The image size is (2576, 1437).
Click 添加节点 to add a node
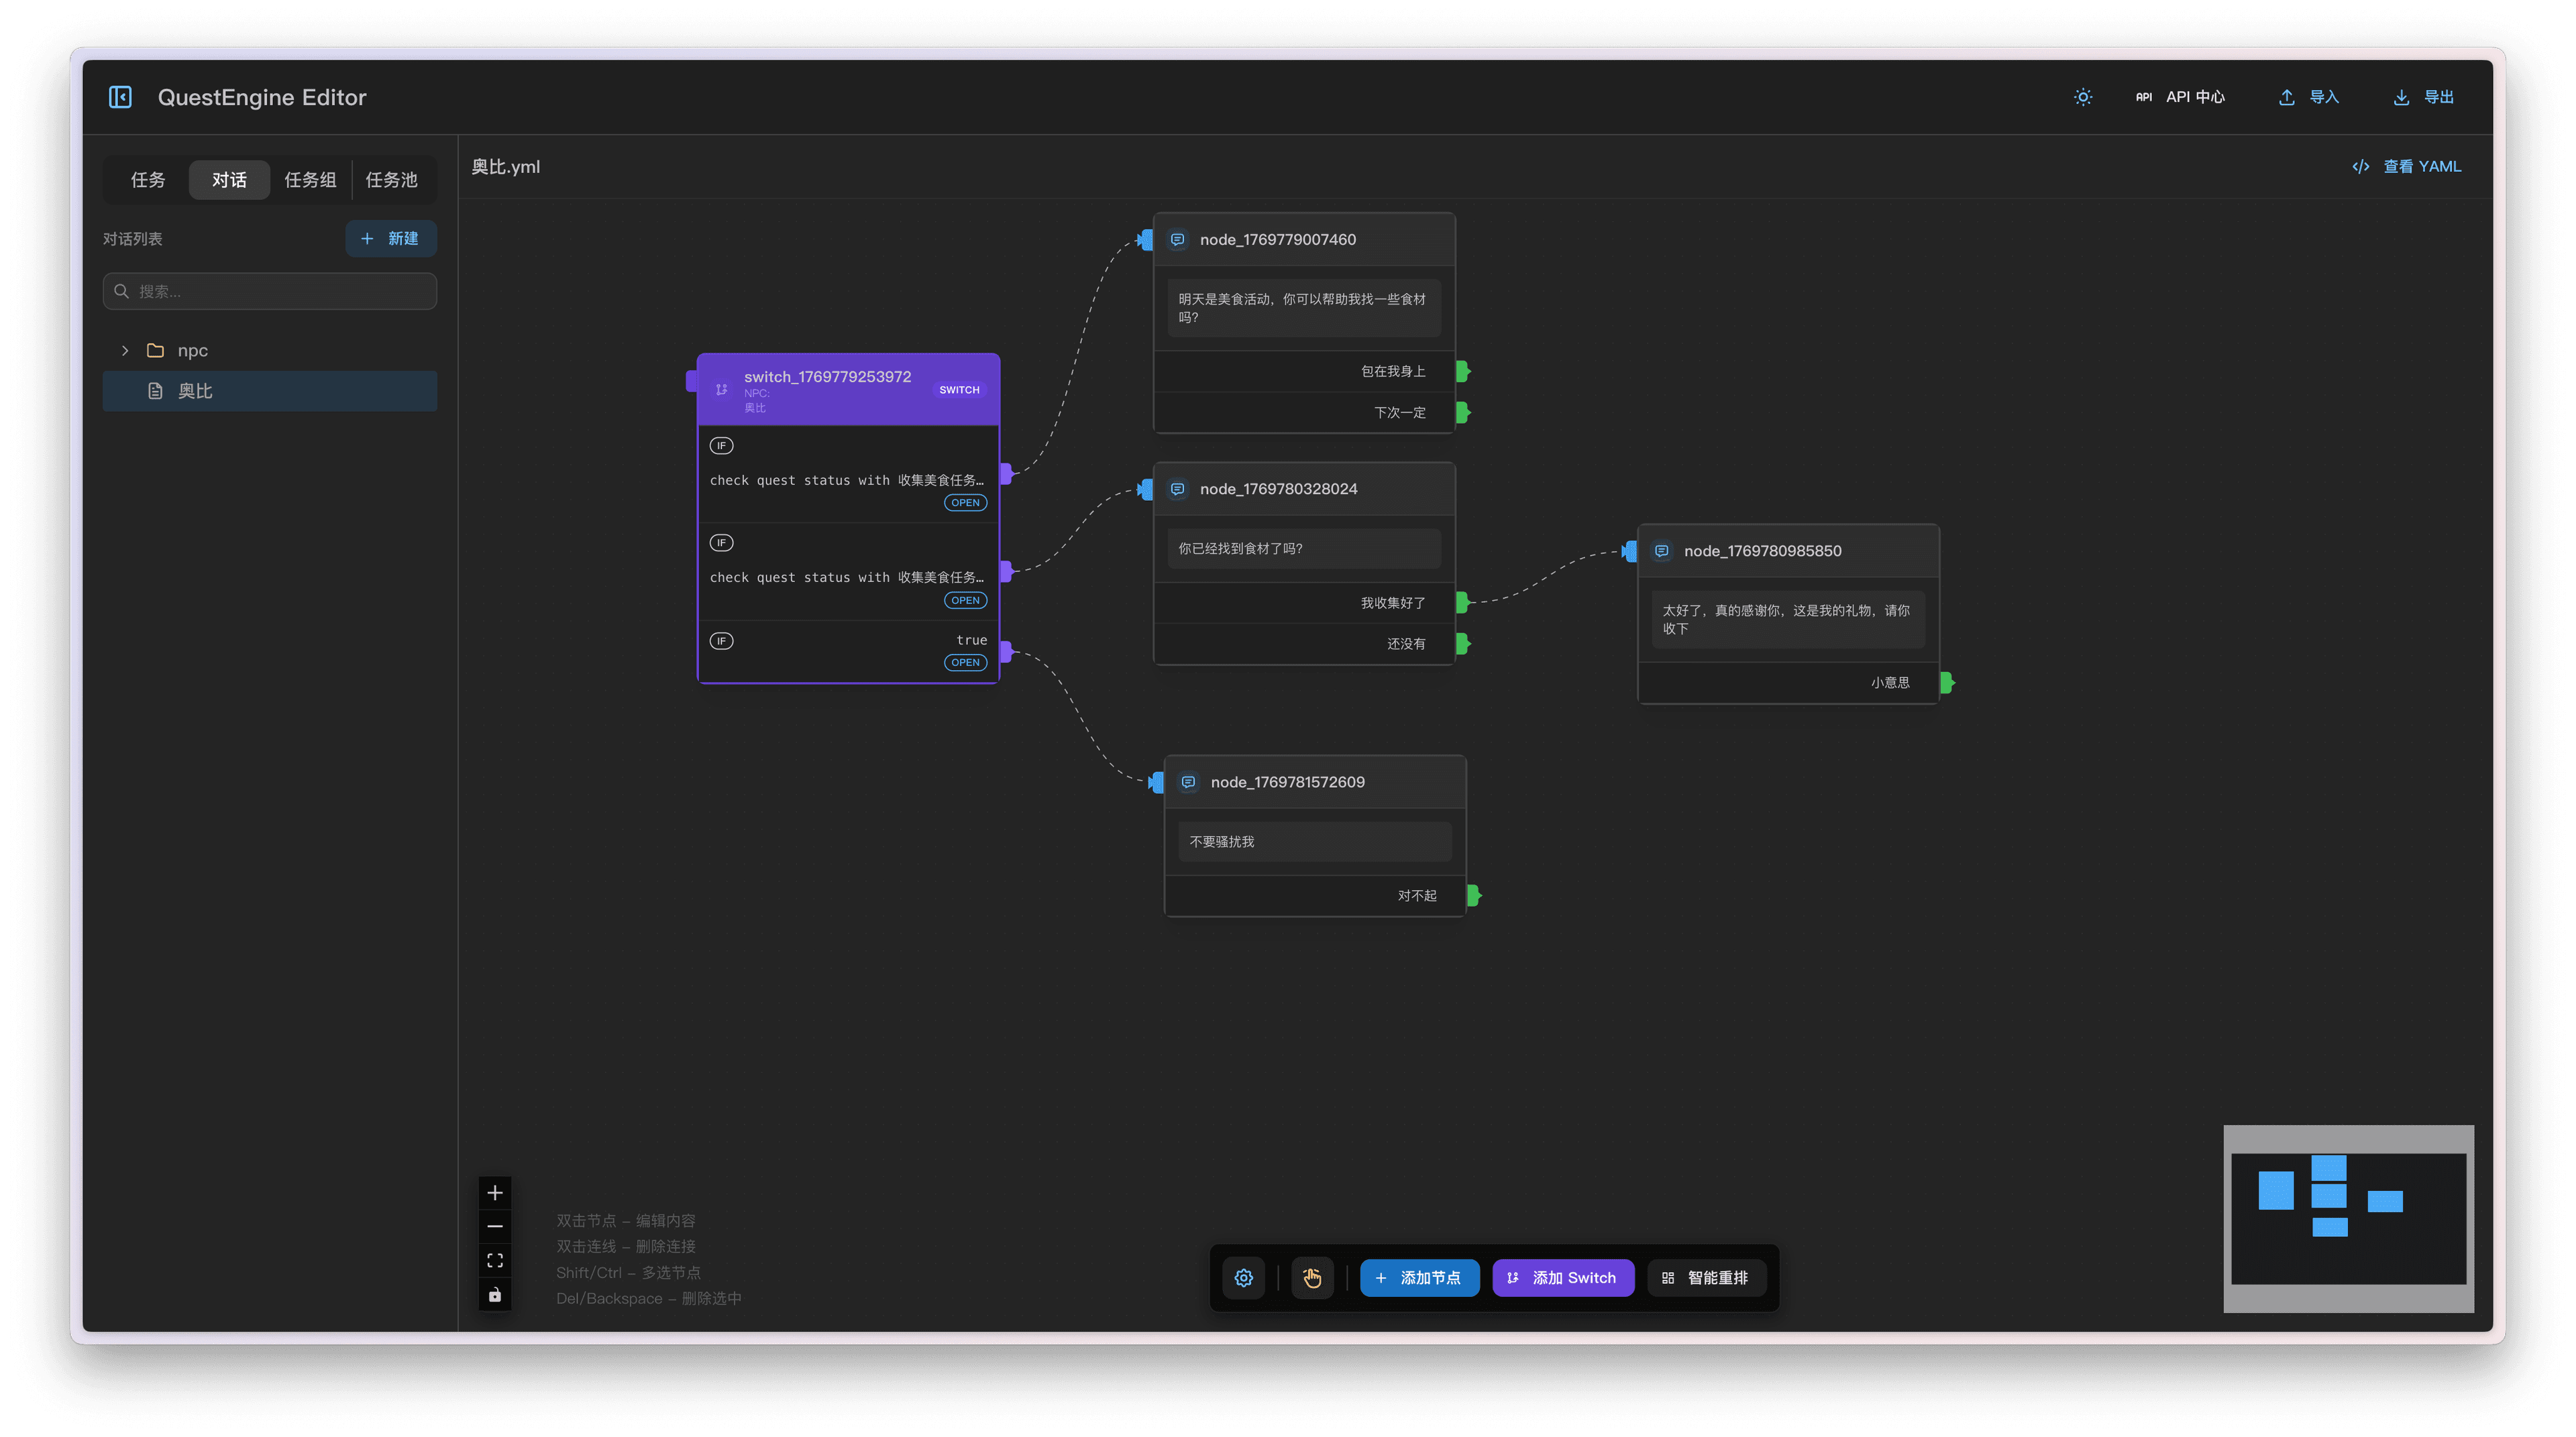pyautogui.click(x=1419, y=1278)
